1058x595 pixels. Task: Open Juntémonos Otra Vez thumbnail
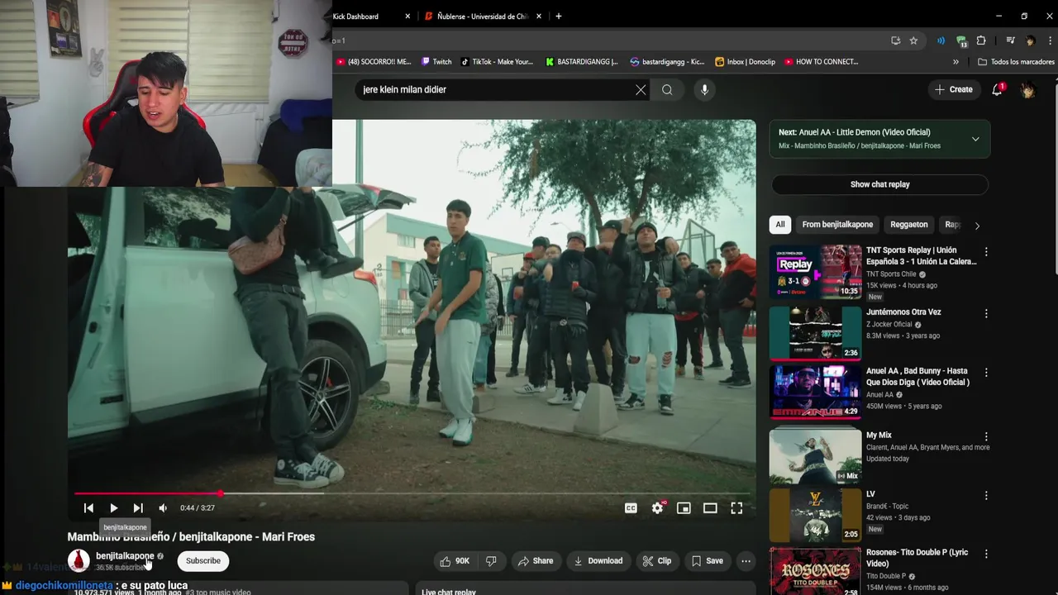coord(815,333)
